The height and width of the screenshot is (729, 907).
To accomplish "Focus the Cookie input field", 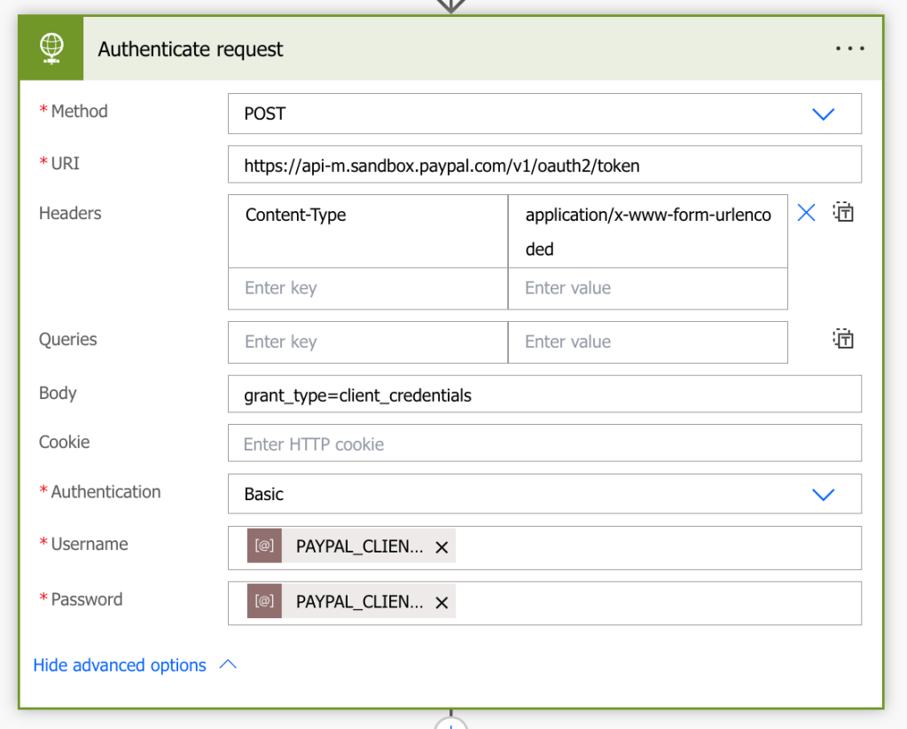I will pos(544,443).
